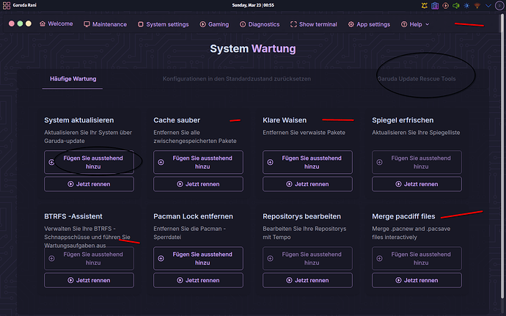Viewport: 506px width, 316px height.
Task: Click the 'Klare Waisen' card title
Action: 285,120
